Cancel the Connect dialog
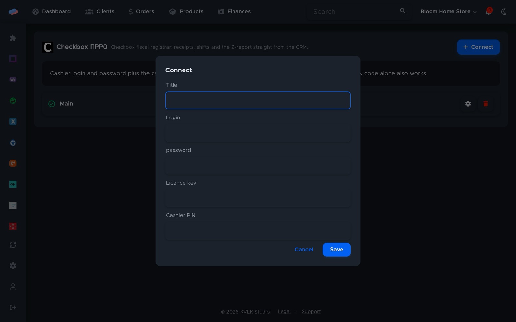516x322 pixels. click(304, 250)
